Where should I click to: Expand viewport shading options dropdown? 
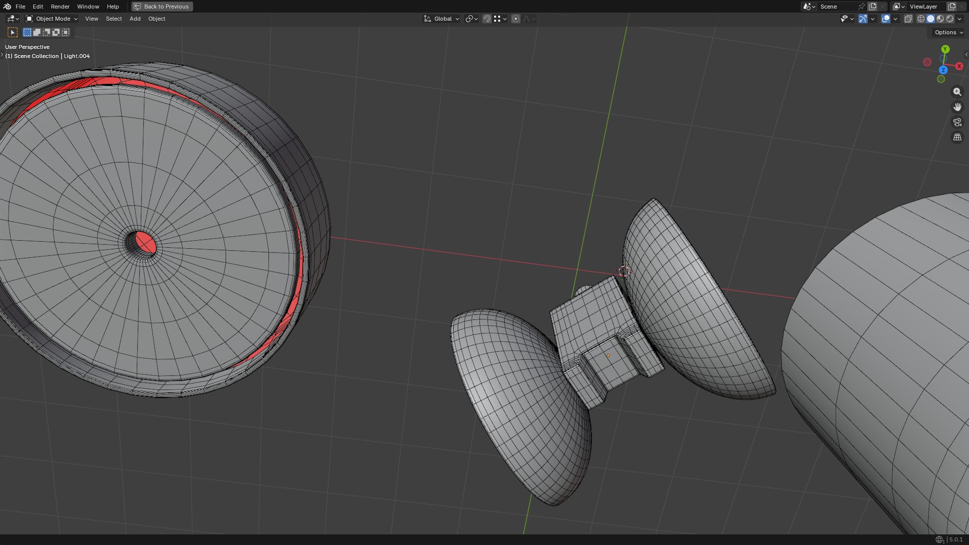(x=959, y=19)
